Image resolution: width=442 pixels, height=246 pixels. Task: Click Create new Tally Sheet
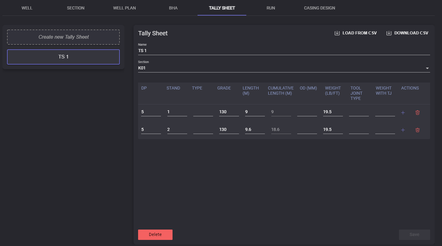tap(63, 37)
